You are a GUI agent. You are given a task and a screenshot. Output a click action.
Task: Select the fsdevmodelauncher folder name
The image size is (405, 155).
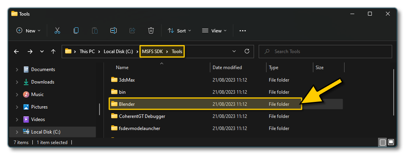point(139,128)
